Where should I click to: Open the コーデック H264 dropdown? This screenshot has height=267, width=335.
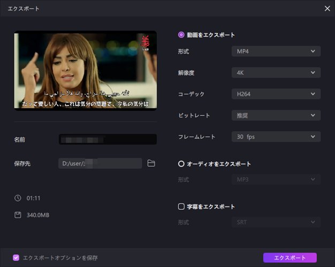tap(276, 94)
